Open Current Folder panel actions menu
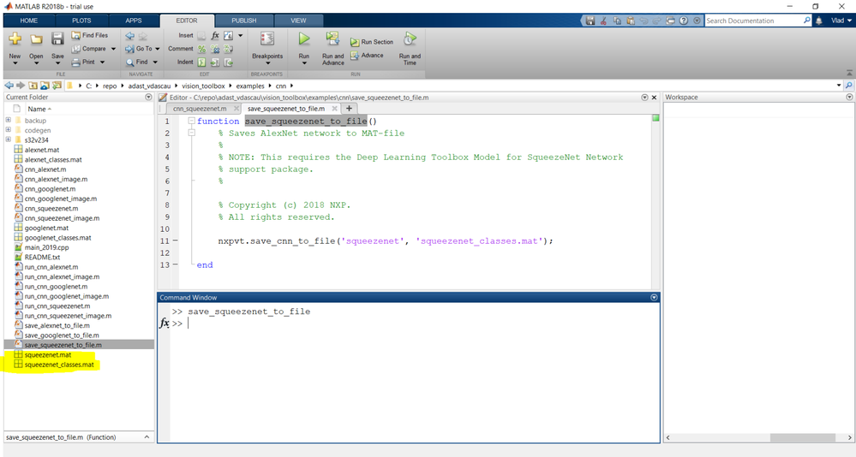856x457 pixels. click(148, 97)
